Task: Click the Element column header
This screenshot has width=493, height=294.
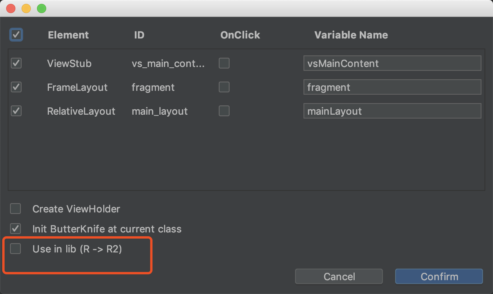Action: (68, 35)
